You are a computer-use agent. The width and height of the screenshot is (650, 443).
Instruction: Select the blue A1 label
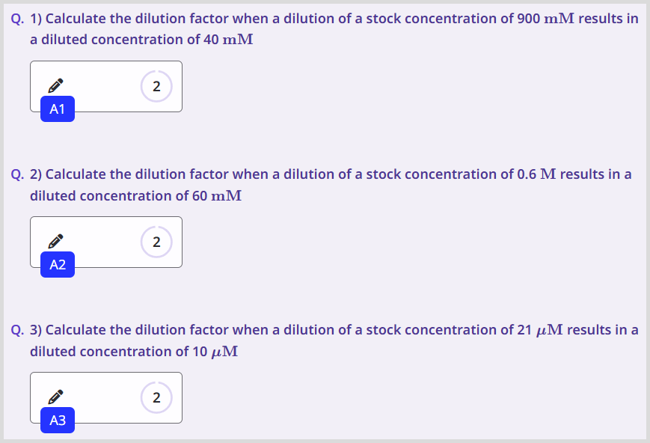click(58, 109)
